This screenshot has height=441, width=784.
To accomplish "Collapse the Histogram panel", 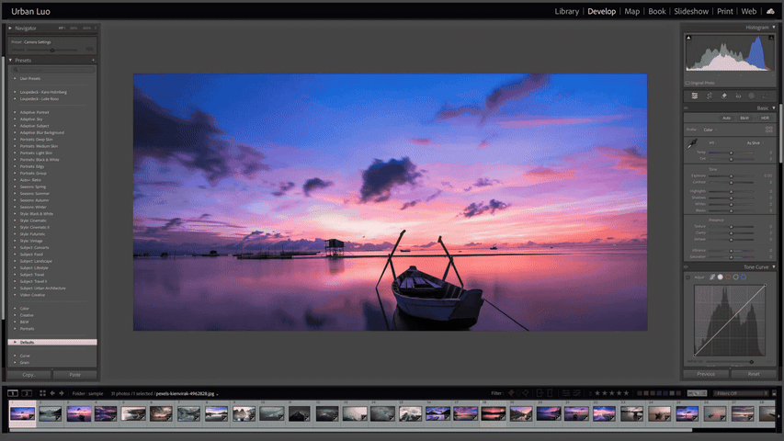I will [x=774, y=28].
